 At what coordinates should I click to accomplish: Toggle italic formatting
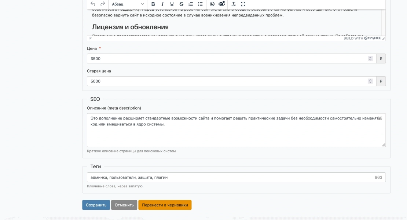point(162,4)
